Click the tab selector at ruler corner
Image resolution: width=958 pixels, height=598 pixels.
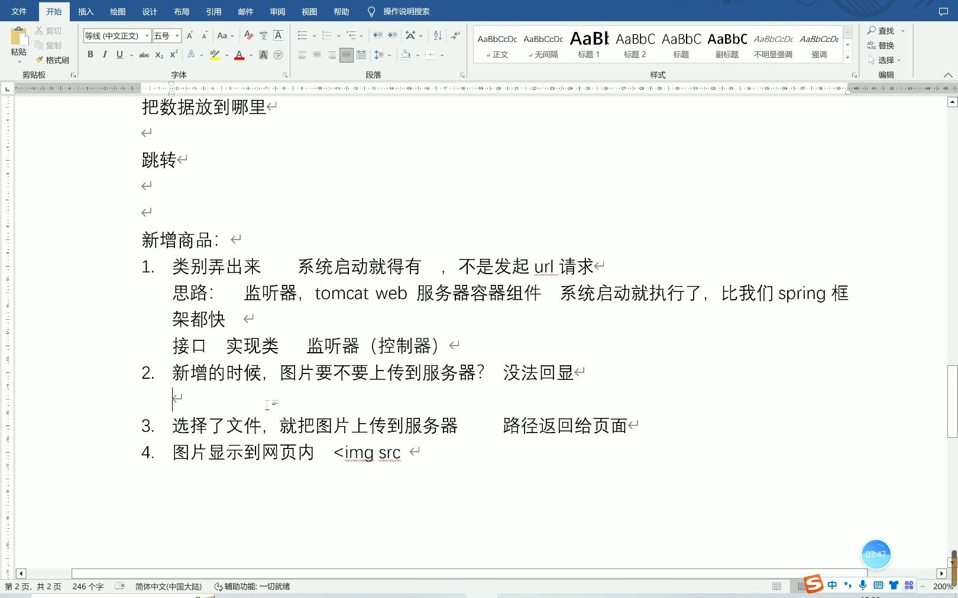pos(7,89)
